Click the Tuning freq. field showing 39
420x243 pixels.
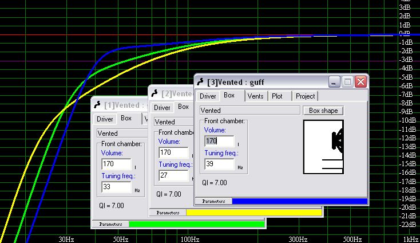click(219, 164)
